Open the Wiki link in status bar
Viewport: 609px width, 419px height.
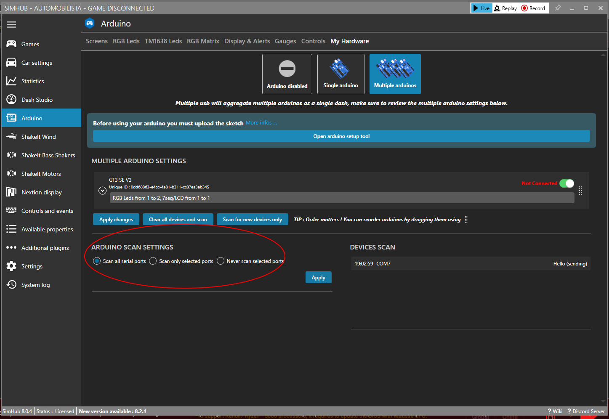pos(555,411)
